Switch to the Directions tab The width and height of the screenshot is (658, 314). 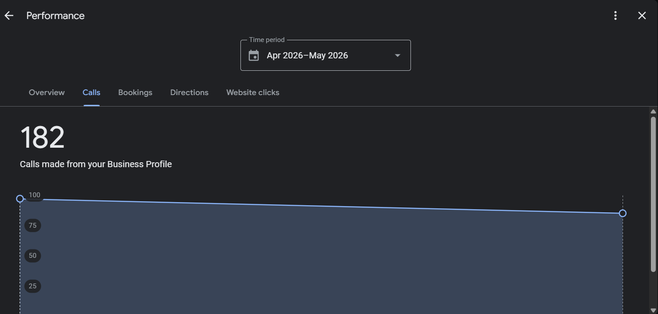coord(189,92)
